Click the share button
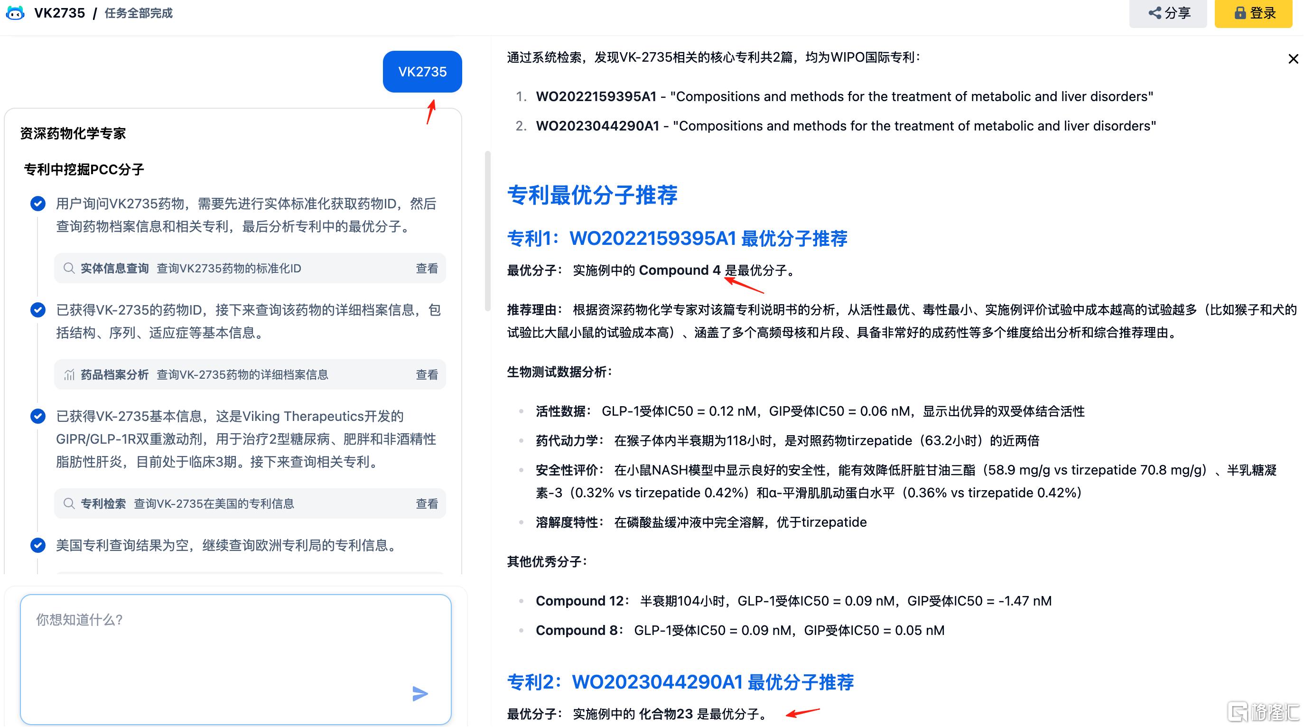 [x=1168, y=13]
